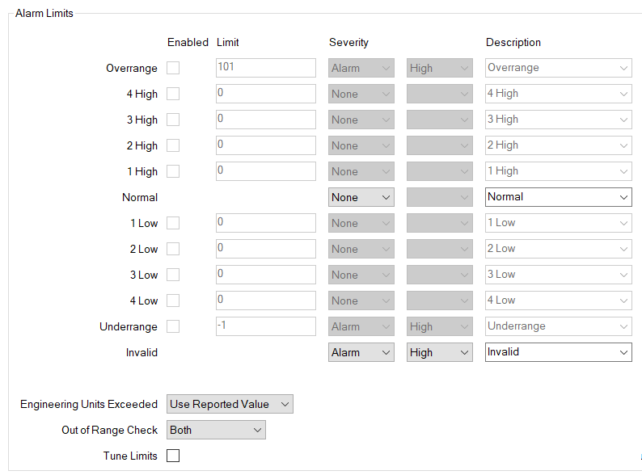The width and height of the screenshot is (642, 475).
Task: Tick the 3 Low enabled checkbox
Action: coord(173,275)
